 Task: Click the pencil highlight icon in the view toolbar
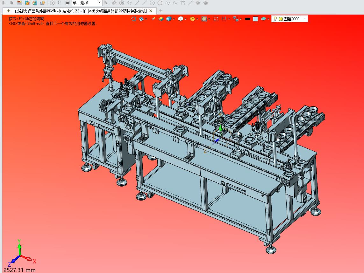(x=153, y=19)
